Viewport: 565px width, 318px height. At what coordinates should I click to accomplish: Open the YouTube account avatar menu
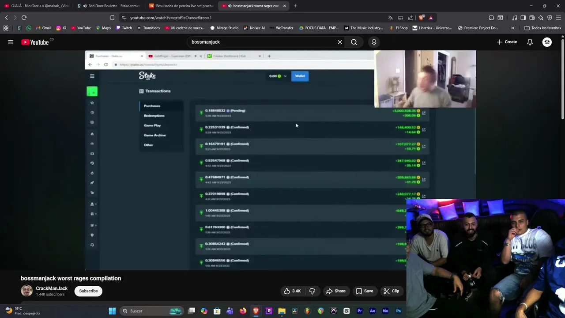pyautogui.click(x=547, y=42)
